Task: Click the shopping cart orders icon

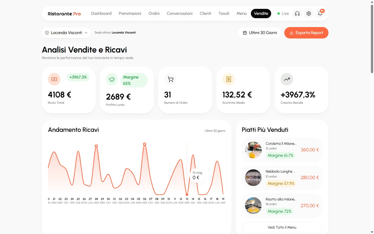Action: point(171,79)
